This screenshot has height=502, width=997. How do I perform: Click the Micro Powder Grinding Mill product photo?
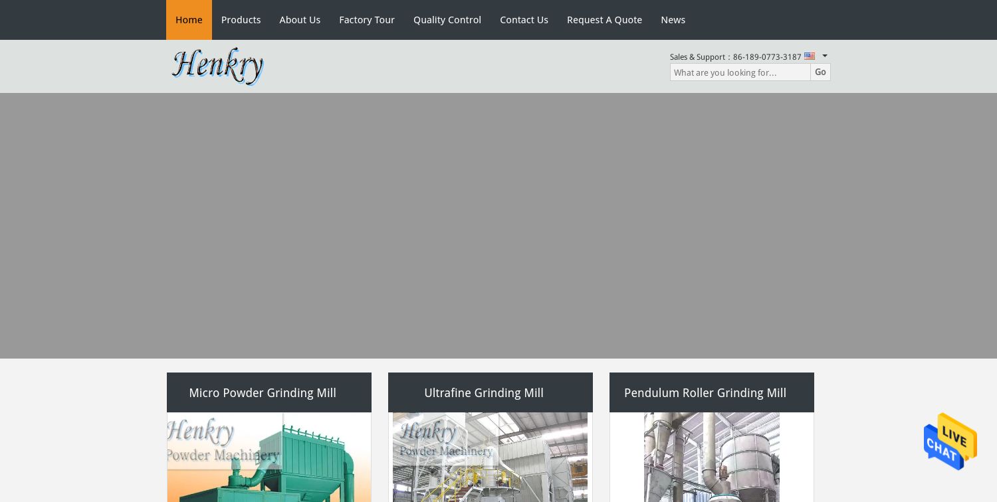[x=269, y=458]
